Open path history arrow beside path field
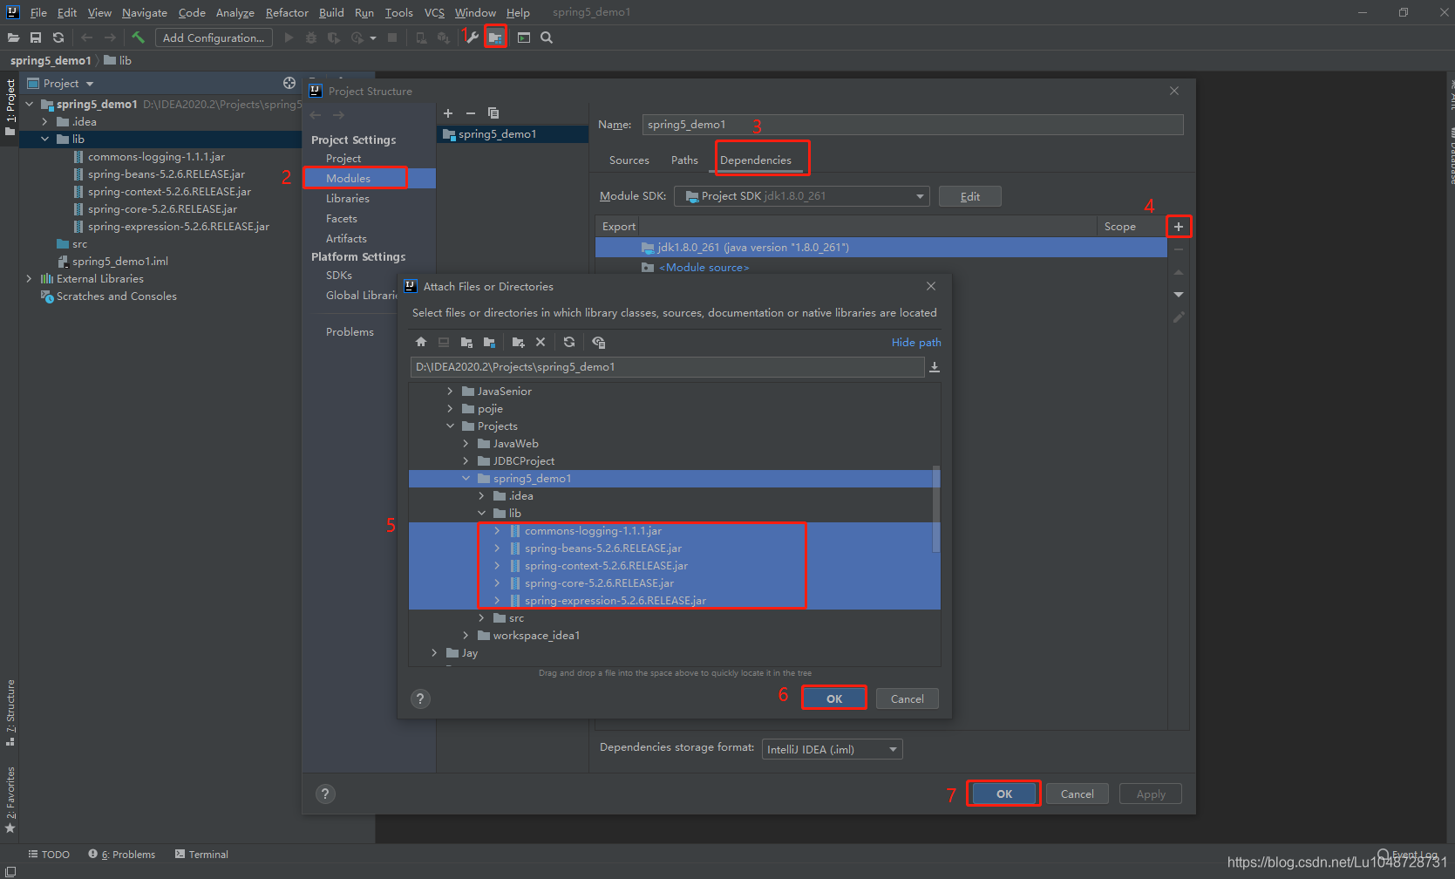This screenshot has height=879, width=1455. click(x=935, y=367)
